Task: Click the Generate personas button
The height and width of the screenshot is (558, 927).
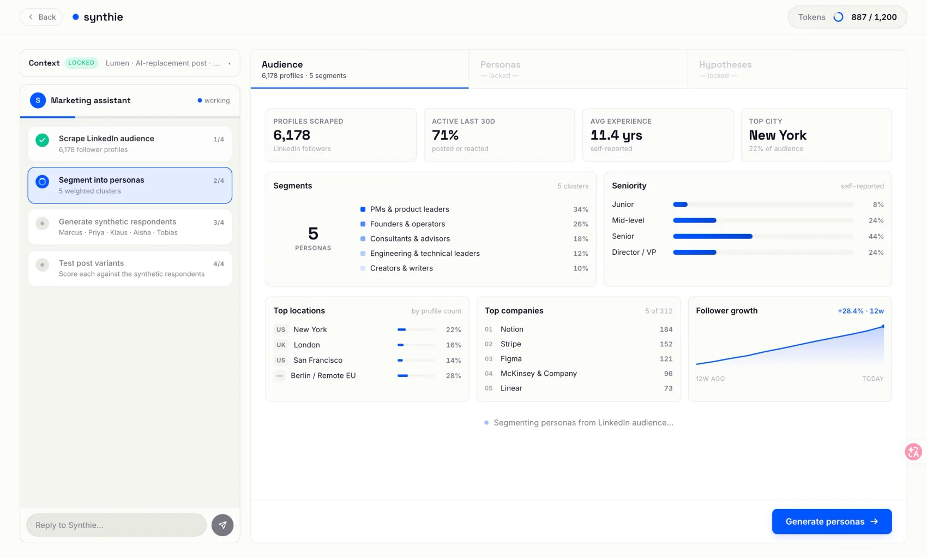Action: point(832,521)
